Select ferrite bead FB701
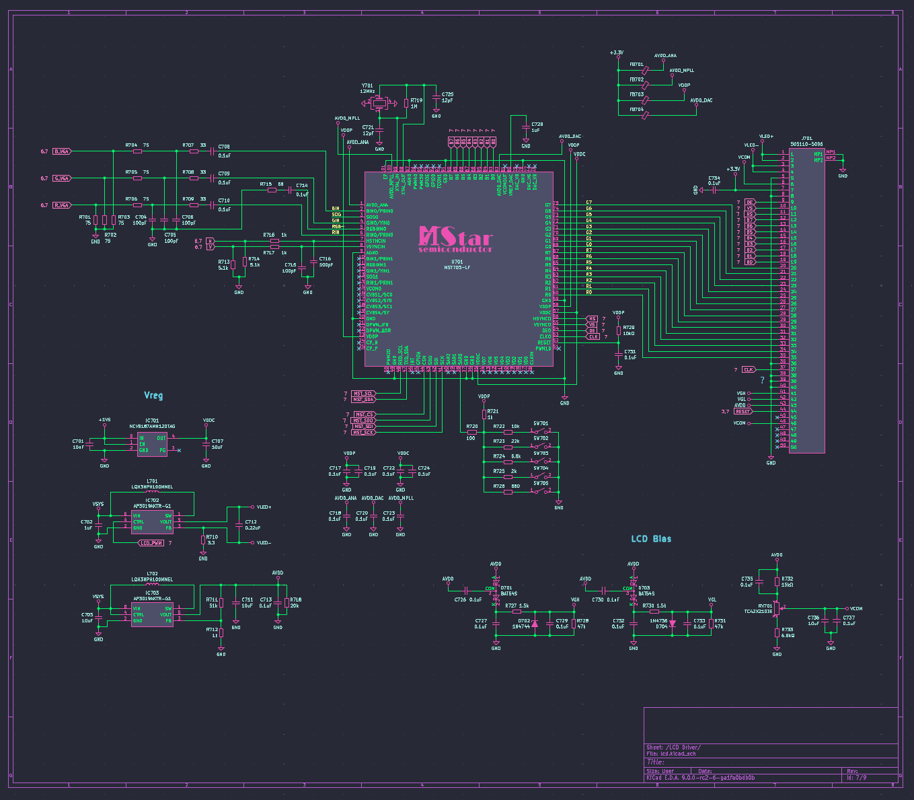This screenshot has width=914, height=800. point(645,69)
